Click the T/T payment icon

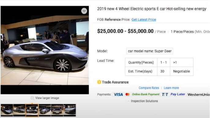[165, 94]
